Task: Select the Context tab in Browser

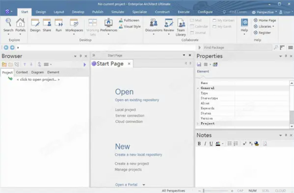Action: [x=22, y=72]
